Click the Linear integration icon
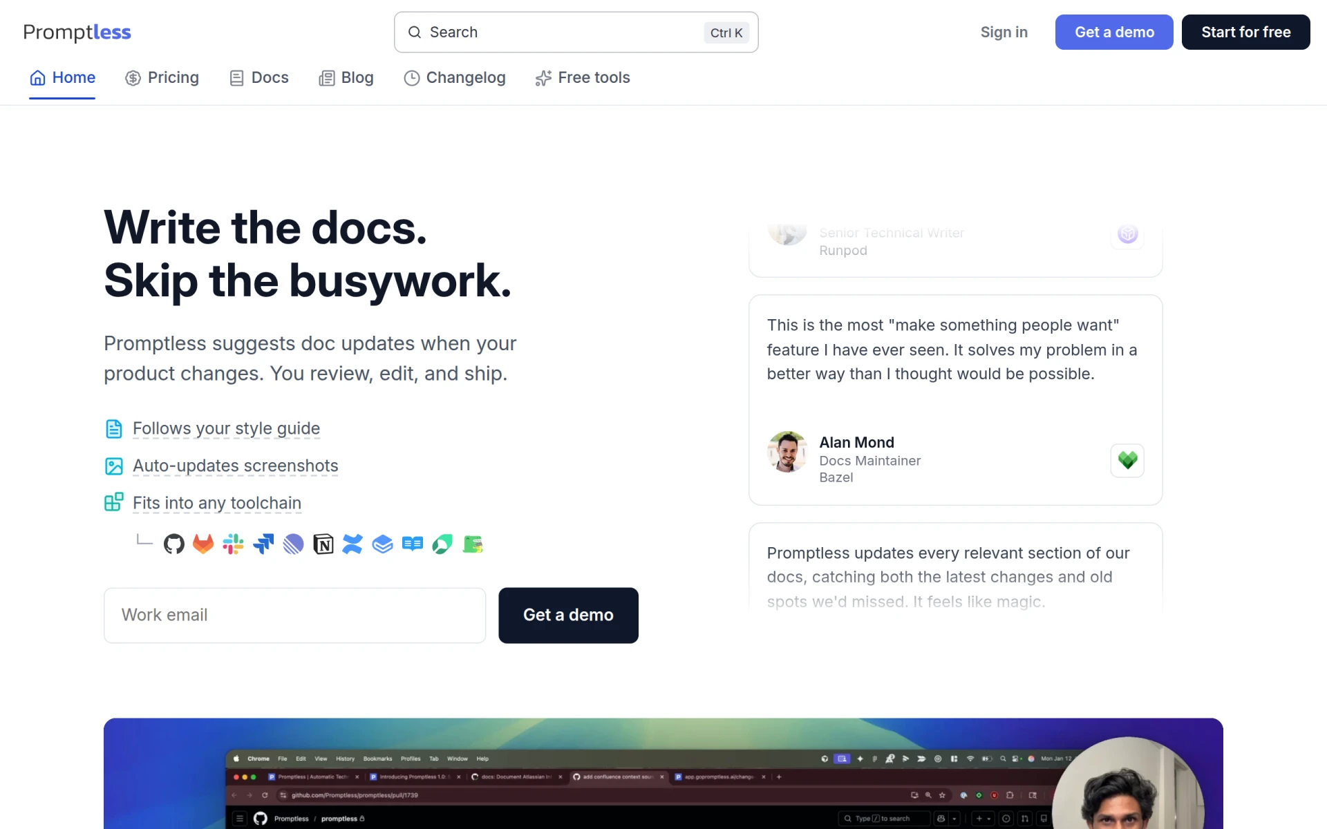Viewport: 1327px width, 829px height. 293,544
